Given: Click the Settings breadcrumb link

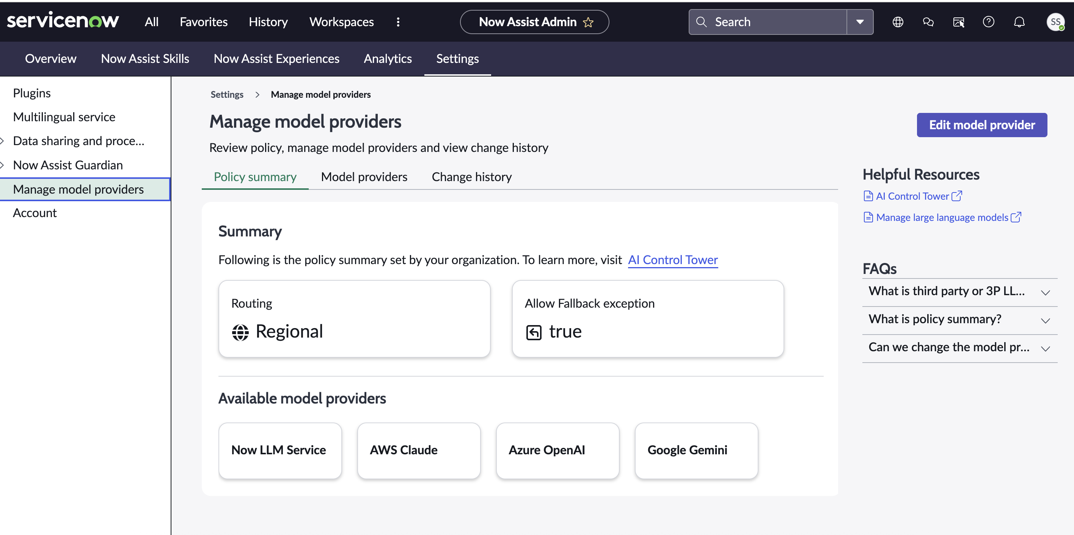Looking at the screenshot, I should 227,95.
